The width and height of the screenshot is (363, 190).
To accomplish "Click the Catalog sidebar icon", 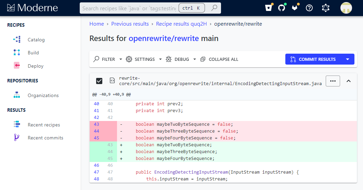I will pos(17,39).
